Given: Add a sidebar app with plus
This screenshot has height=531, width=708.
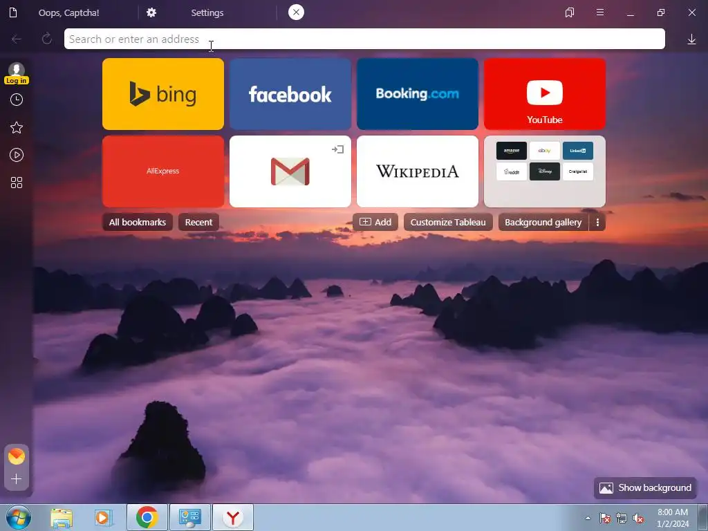Looking at the screenshot, I should [x=17, y=478].
